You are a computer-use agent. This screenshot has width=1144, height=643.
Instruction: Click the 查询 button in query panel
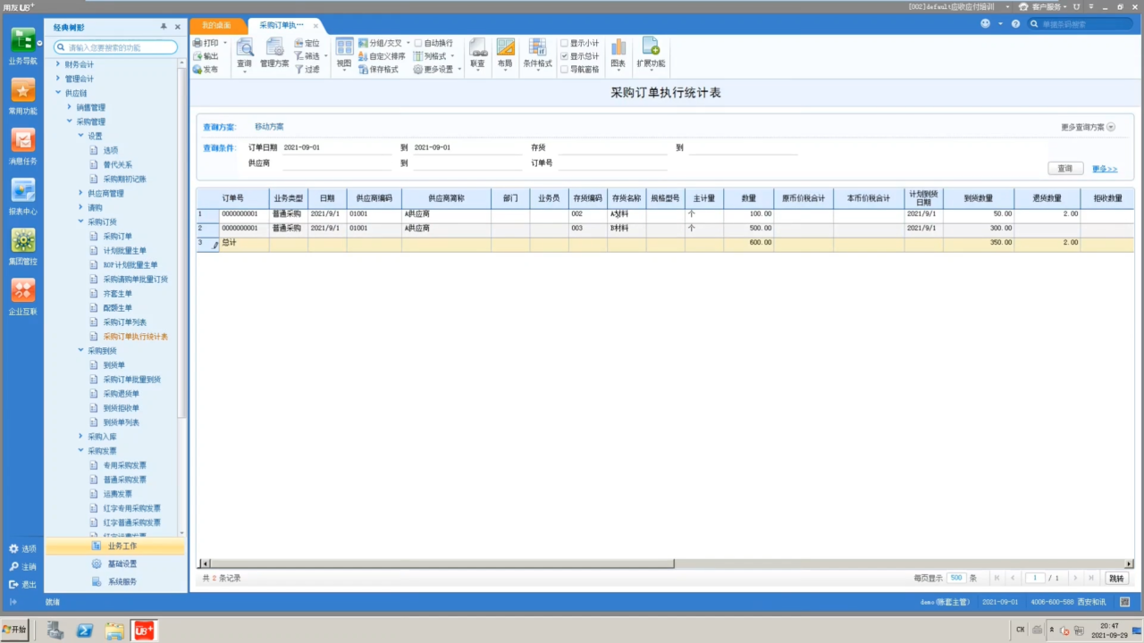pos(1065,168)
